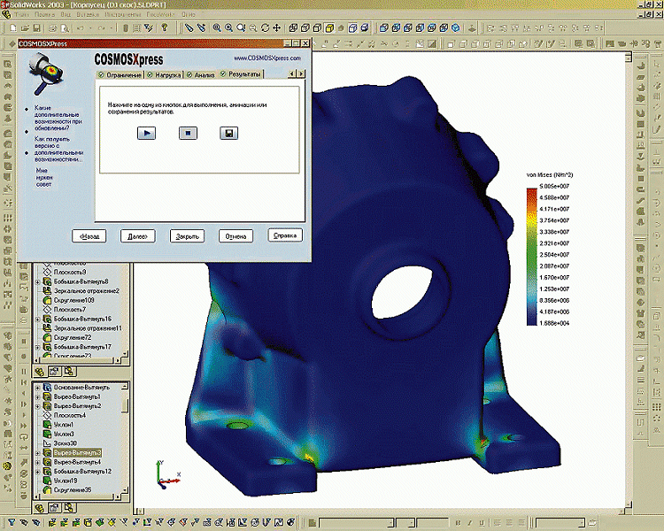Expand the highlighted Вырез-Вытянуть3 feature
This screenshot has height=531, width=664.
[38, 452]
